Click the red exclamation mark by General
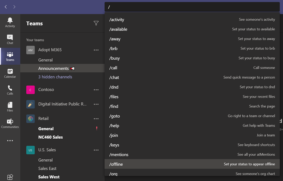Viewport: 283px width, 181px height. [97, 128]
